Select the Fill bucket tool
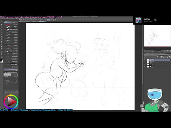 2,46
